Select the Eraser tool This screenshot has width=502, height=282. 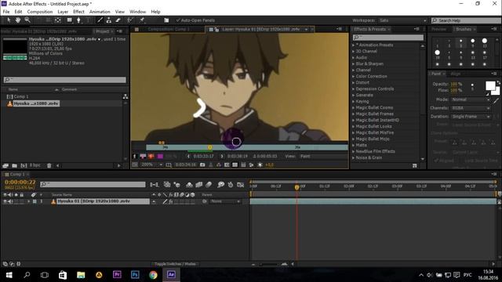(x=118, y=20)
